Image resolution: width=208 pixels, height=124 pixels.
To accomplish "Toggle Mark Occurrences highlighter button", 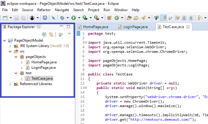I will click(x=163, y=18).
